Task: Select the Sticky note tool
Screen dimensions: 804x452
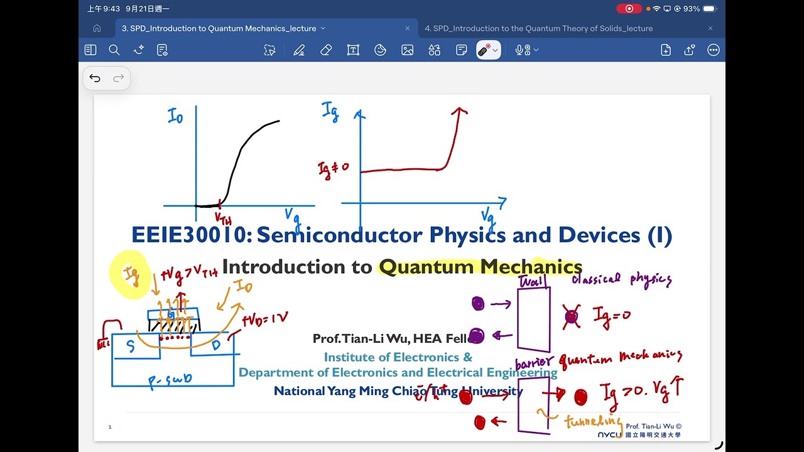Action: pyautogui.click(x=462, y=50)
